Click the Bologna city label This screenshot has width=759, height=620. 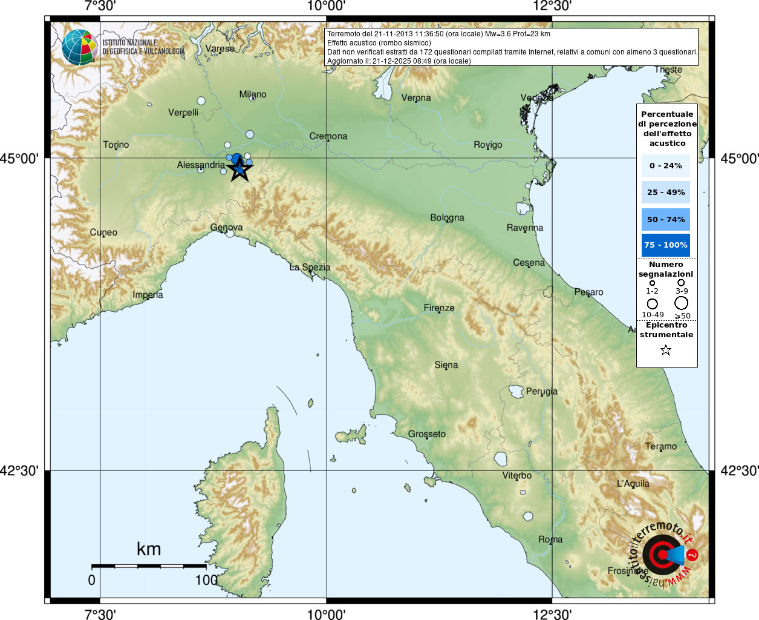tap(447, 217)
